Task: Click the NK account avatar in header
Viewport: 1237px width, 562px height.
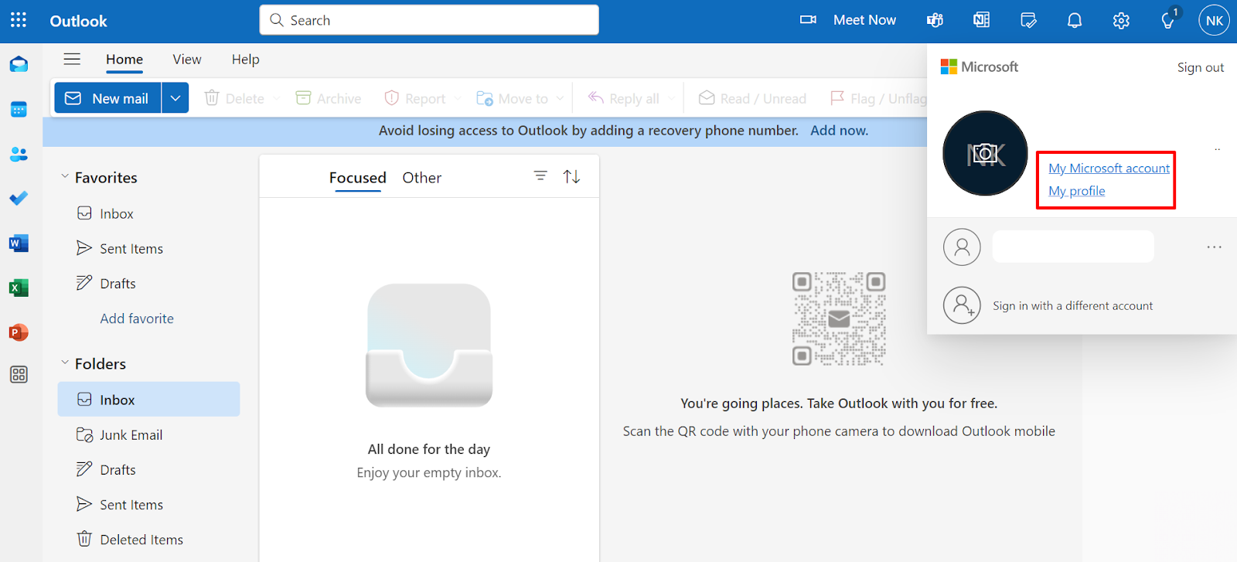Action: click(x=1214, y=21)
